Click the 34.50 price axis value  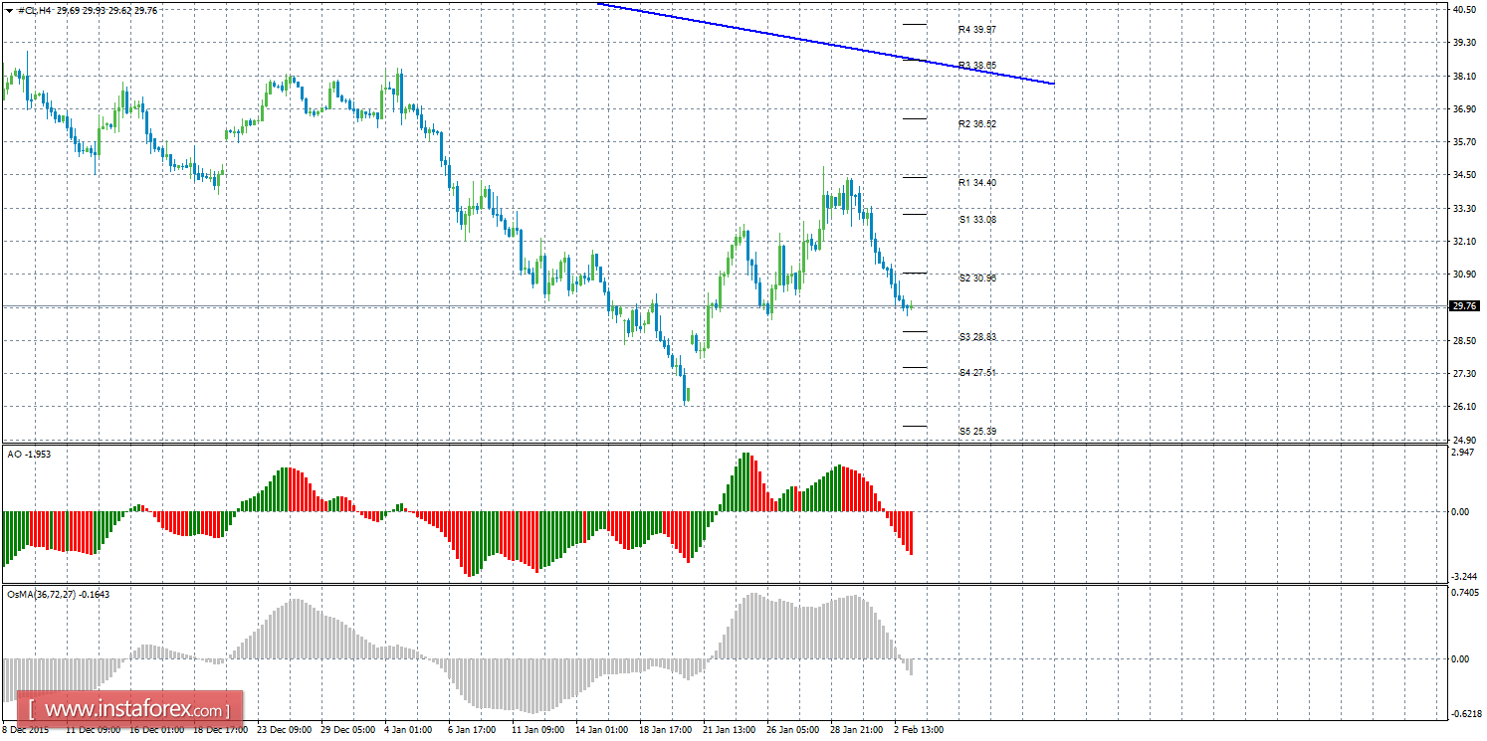point(1464,175)
